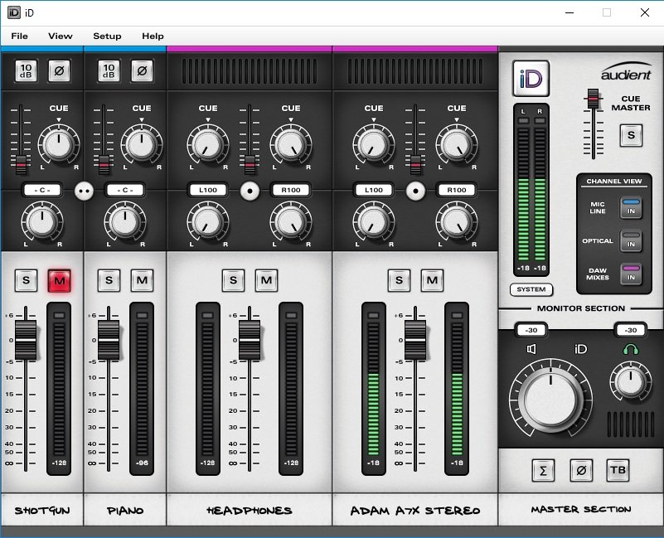Solo the Headphones channel
Screen dimensions: 664x538
(233, 280)
